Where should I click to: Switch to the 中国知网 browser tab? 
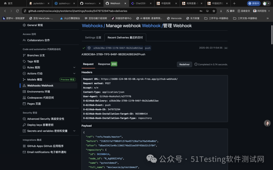click(167, 3)
